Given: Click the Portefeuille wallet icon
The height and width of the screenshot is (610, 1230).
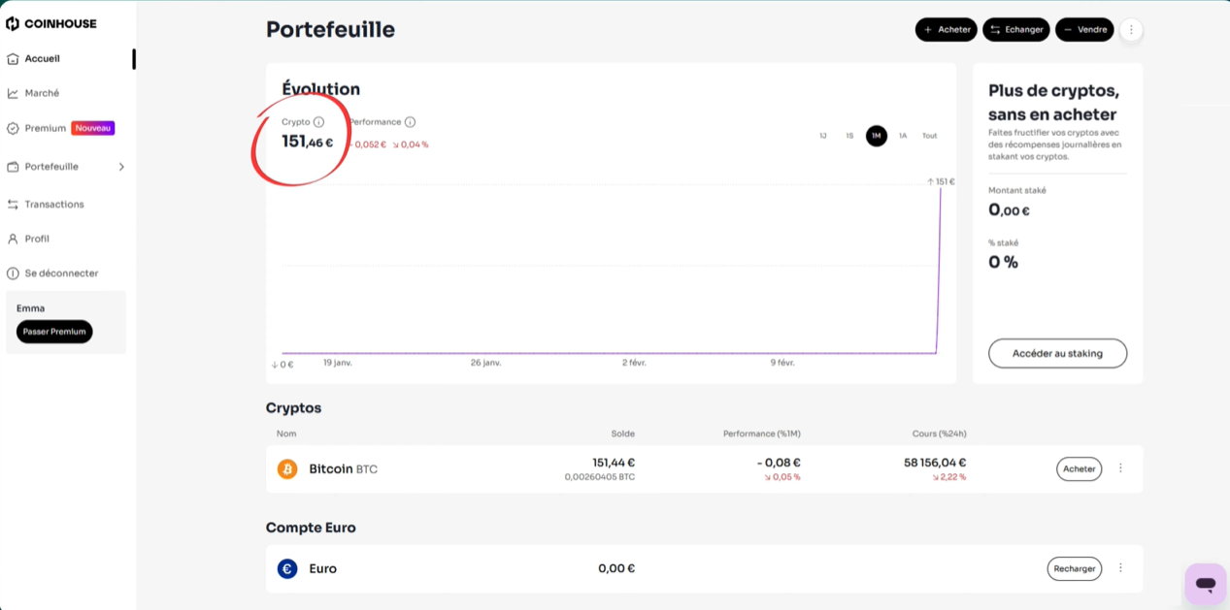Looking at the screenshot, I should (13, 167).
